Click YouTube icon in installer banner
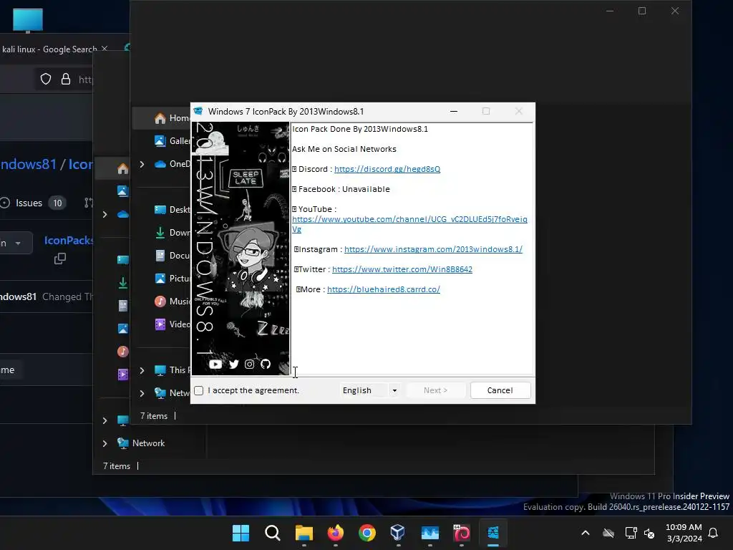Viewport: 733px width, 550px height. [215, 365]
